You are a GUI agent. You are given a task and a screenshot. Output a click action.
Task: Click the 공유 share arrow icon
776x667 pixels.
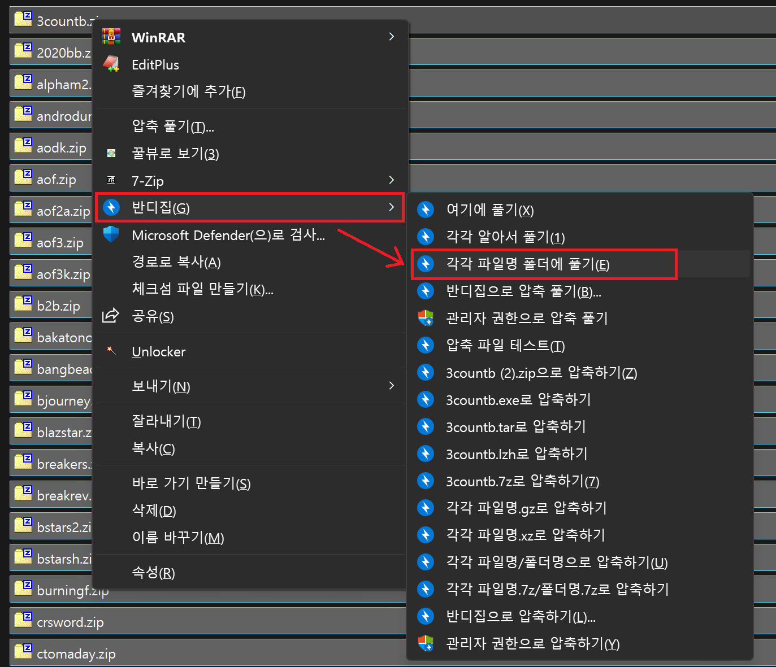click(x=111, y=315)
